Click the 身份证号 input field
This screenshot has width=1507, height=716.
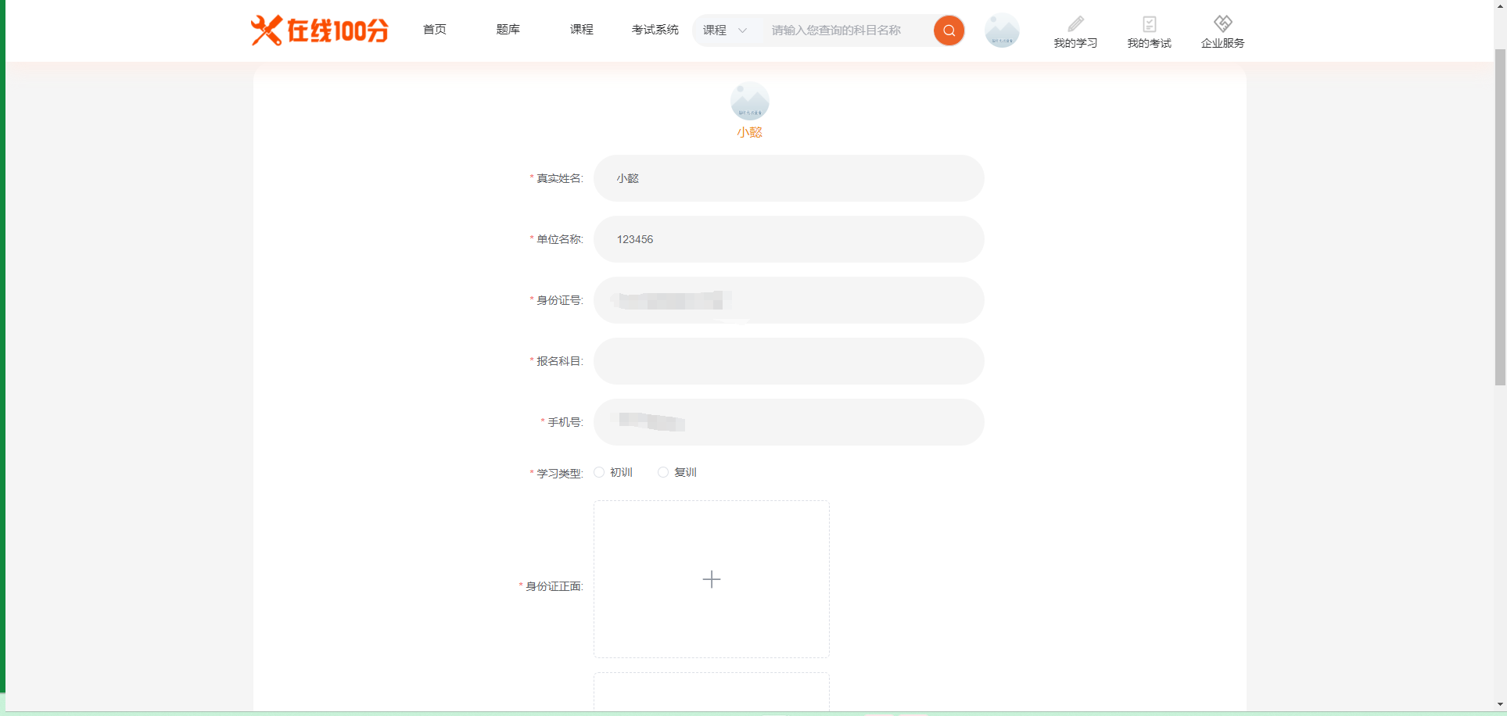coord(788,300)
